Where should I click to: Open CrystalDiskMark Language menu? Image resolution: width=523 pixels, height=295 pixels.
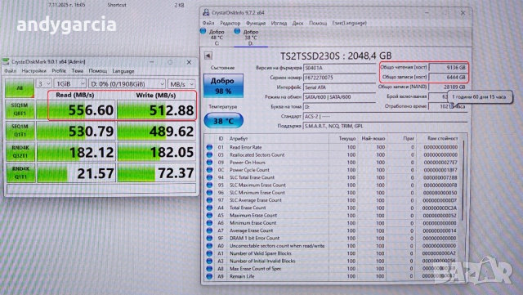[x=123, y=71]
